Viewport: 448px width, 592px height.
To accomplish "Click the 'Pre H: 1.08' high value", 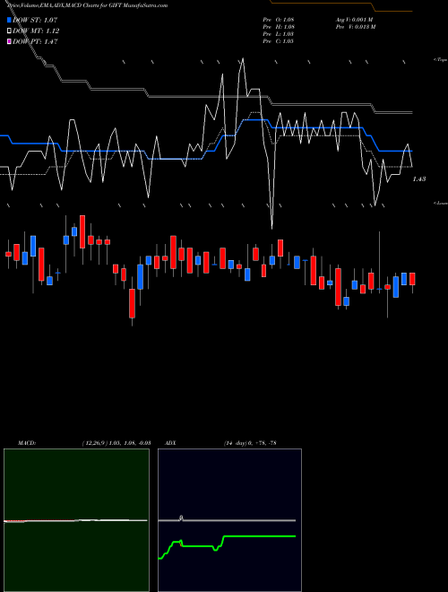I will [279, 27].
